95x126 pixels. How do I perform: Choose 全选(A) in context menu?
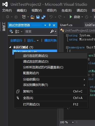(51, 98)
